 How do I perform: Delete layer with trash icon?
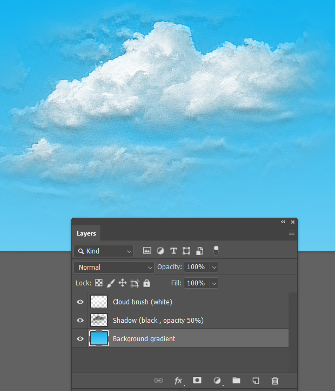275,381
